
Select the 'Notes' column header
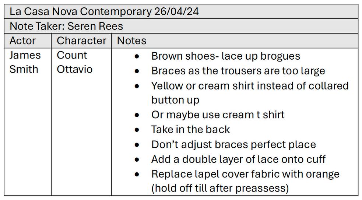coord(131,41)
